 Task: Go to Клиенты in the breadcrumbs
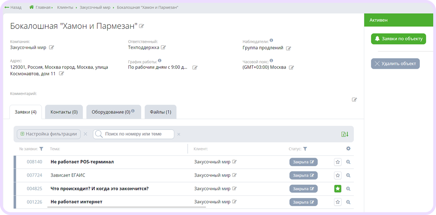point(65,8)
